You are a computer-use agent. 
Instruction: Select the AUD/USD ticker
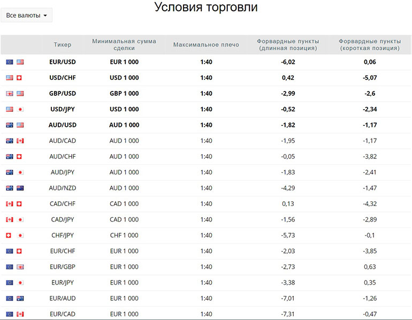63,125
